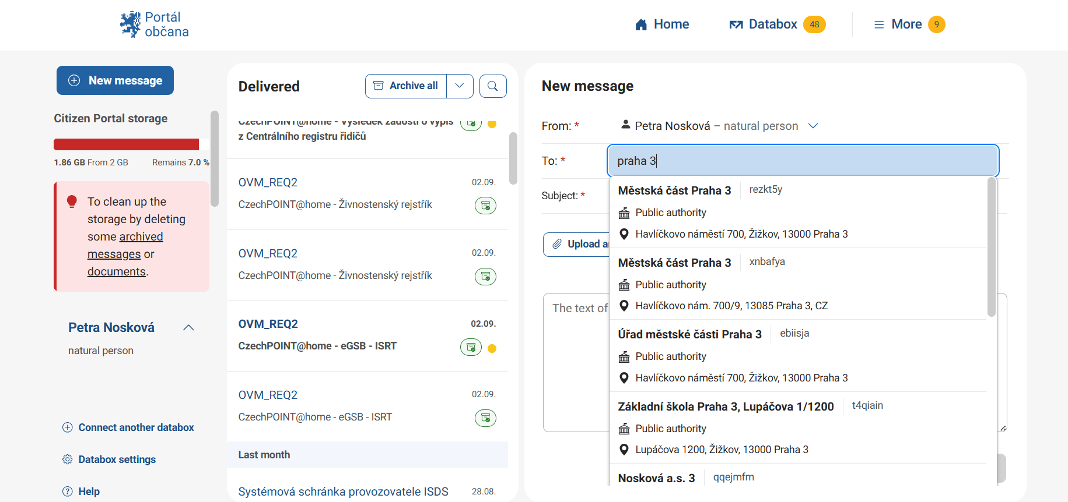The width and height of the screenshot is (1068, 502).
Task: Click the New message button
Action: 115,80
